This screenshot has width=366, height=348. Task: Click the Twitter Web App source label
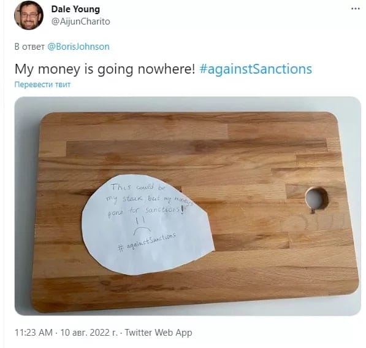coord(159,332)
